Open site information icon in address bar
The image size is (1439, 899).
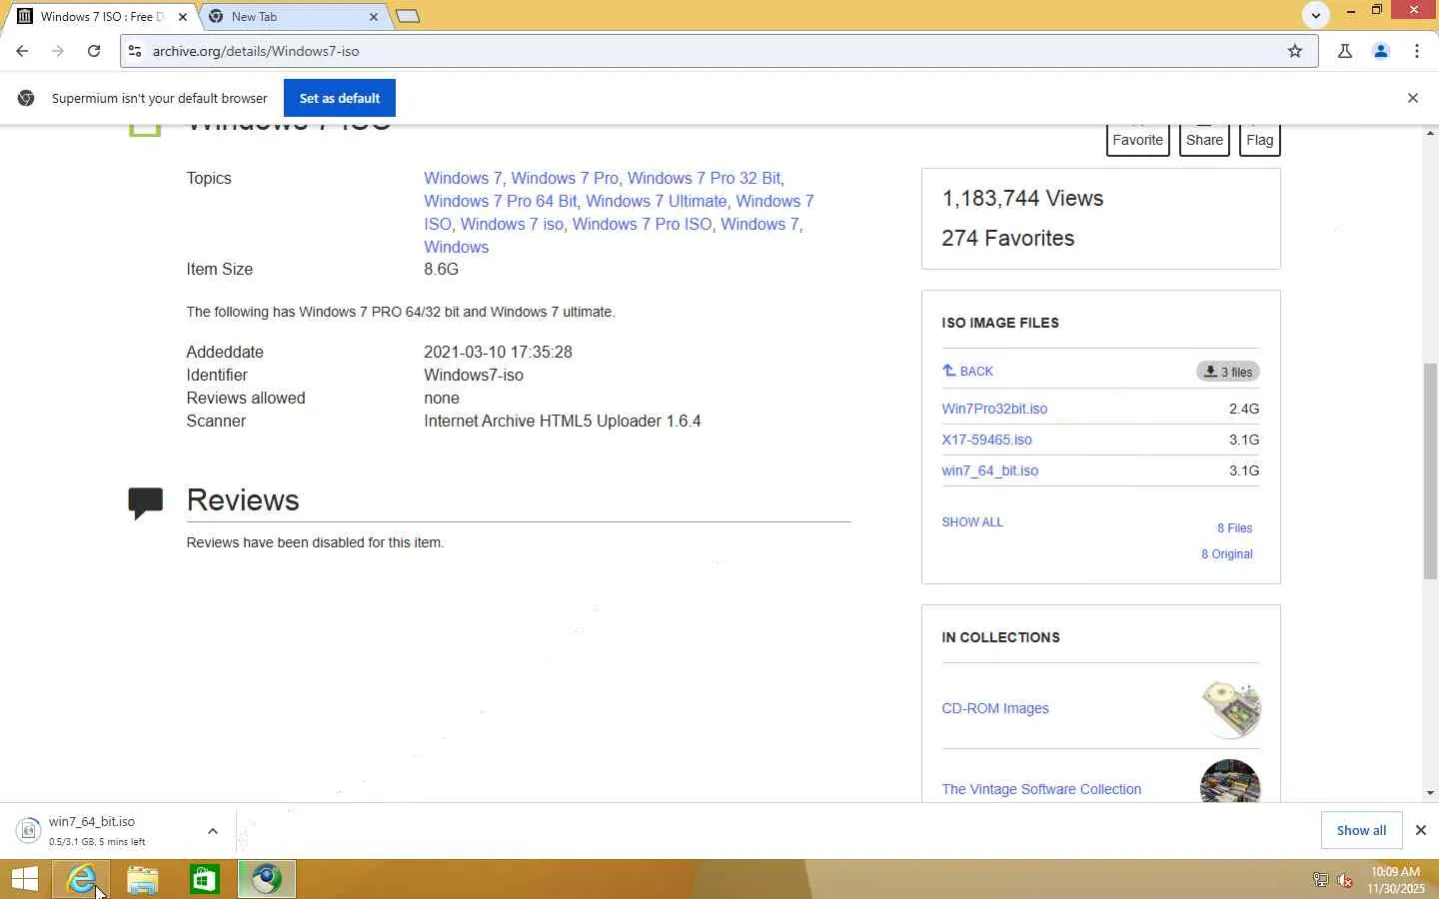pos(135,51)
